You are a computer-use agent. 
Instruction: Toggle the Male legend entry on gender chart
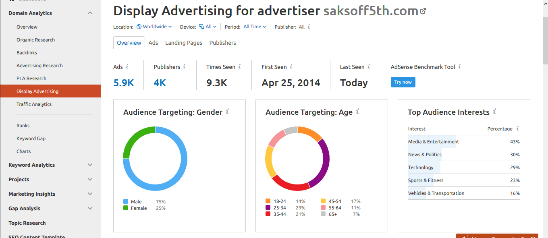(136, 201)
